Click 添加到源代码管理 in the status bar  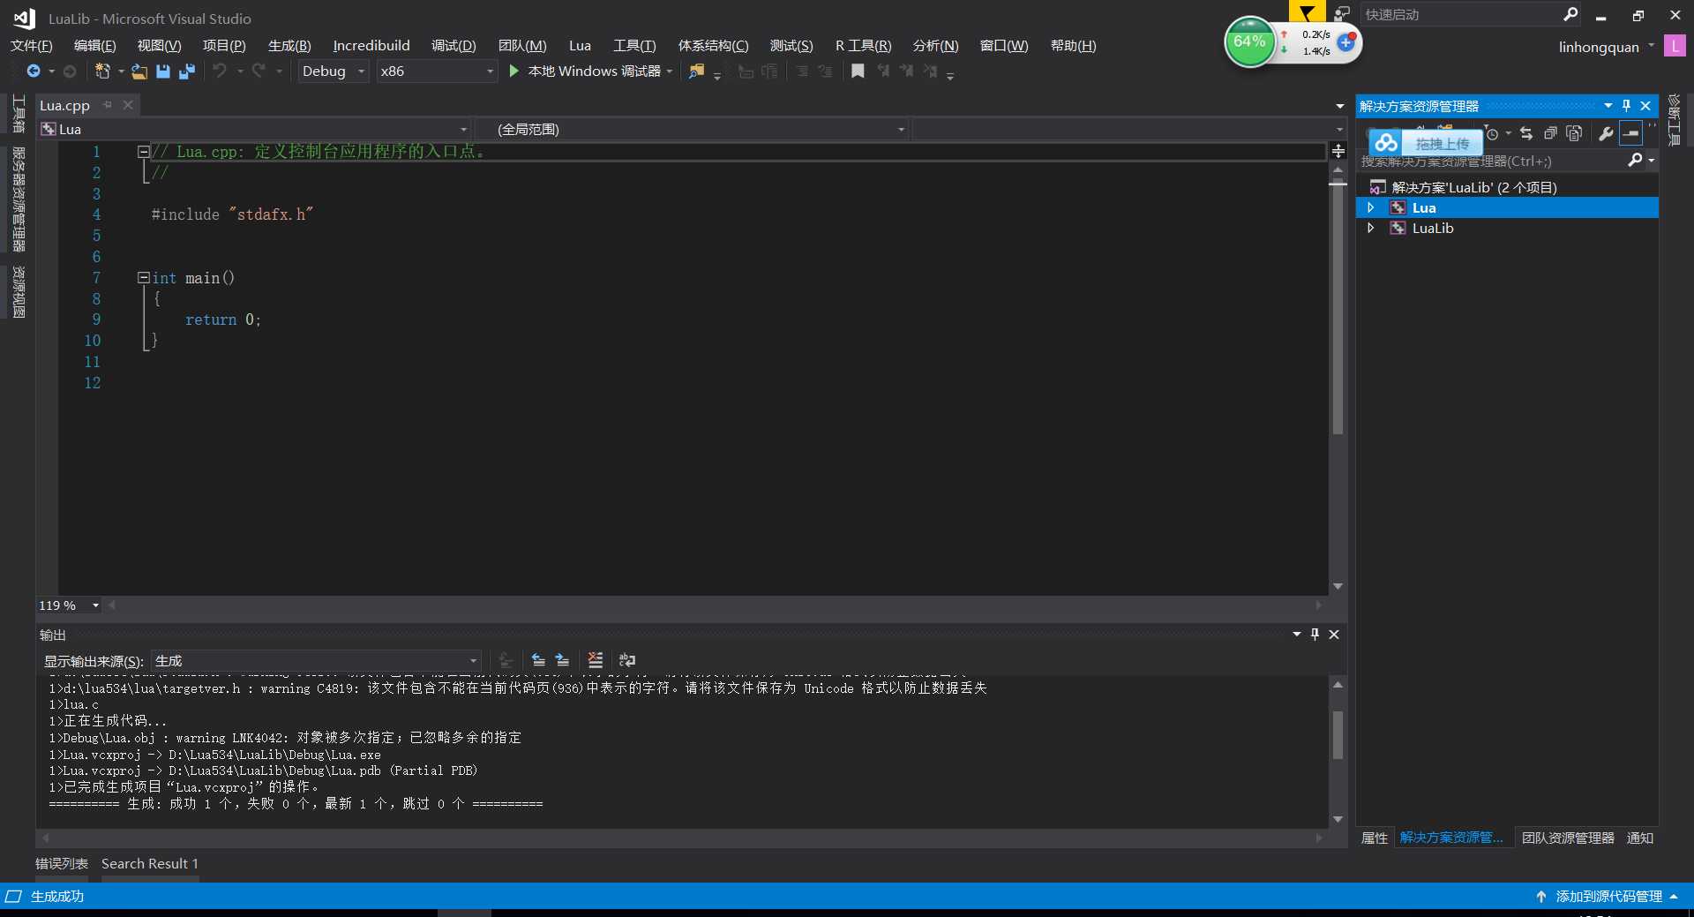pyautogui.click(x=1607, y=896)
